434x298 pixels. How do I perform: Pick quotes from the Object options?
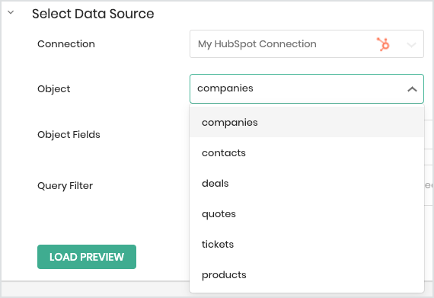[x=307, y=213]
